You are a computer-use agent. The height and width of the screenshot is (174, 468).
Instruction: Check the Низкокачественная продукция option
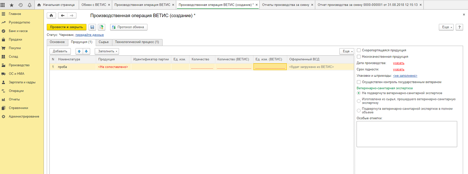[359, 56]
